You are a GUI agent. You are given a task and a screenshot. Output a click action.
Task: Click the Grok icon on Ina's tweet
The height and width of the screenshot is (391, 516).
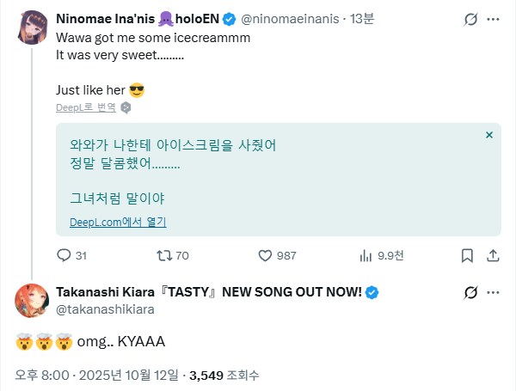point(470,19)
